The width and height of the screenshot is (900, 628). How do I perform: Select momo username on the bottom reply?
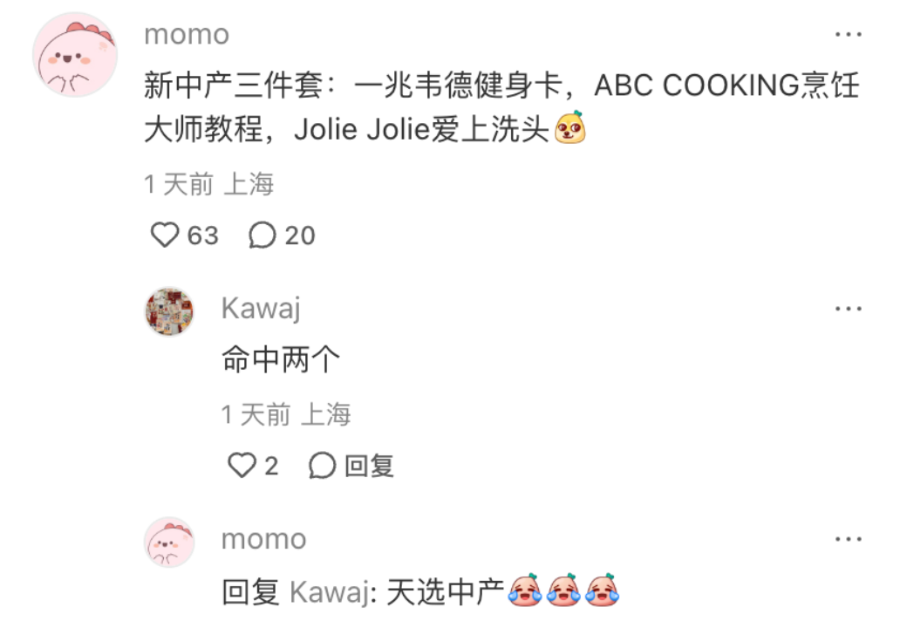[x=264, y=539]
